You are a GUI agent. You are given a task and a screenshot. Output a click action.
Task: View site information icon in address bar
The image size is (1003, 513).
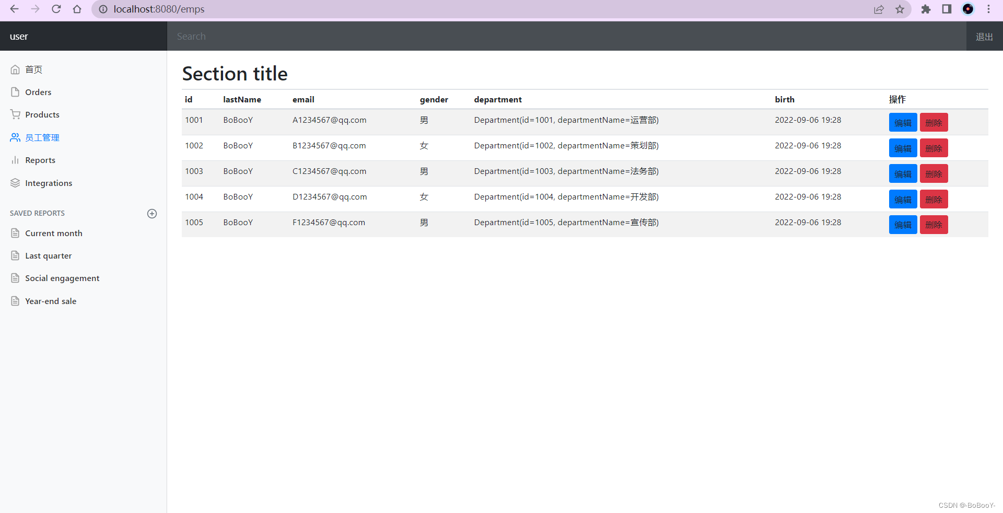pyautogui.click(x=103, y=9)
